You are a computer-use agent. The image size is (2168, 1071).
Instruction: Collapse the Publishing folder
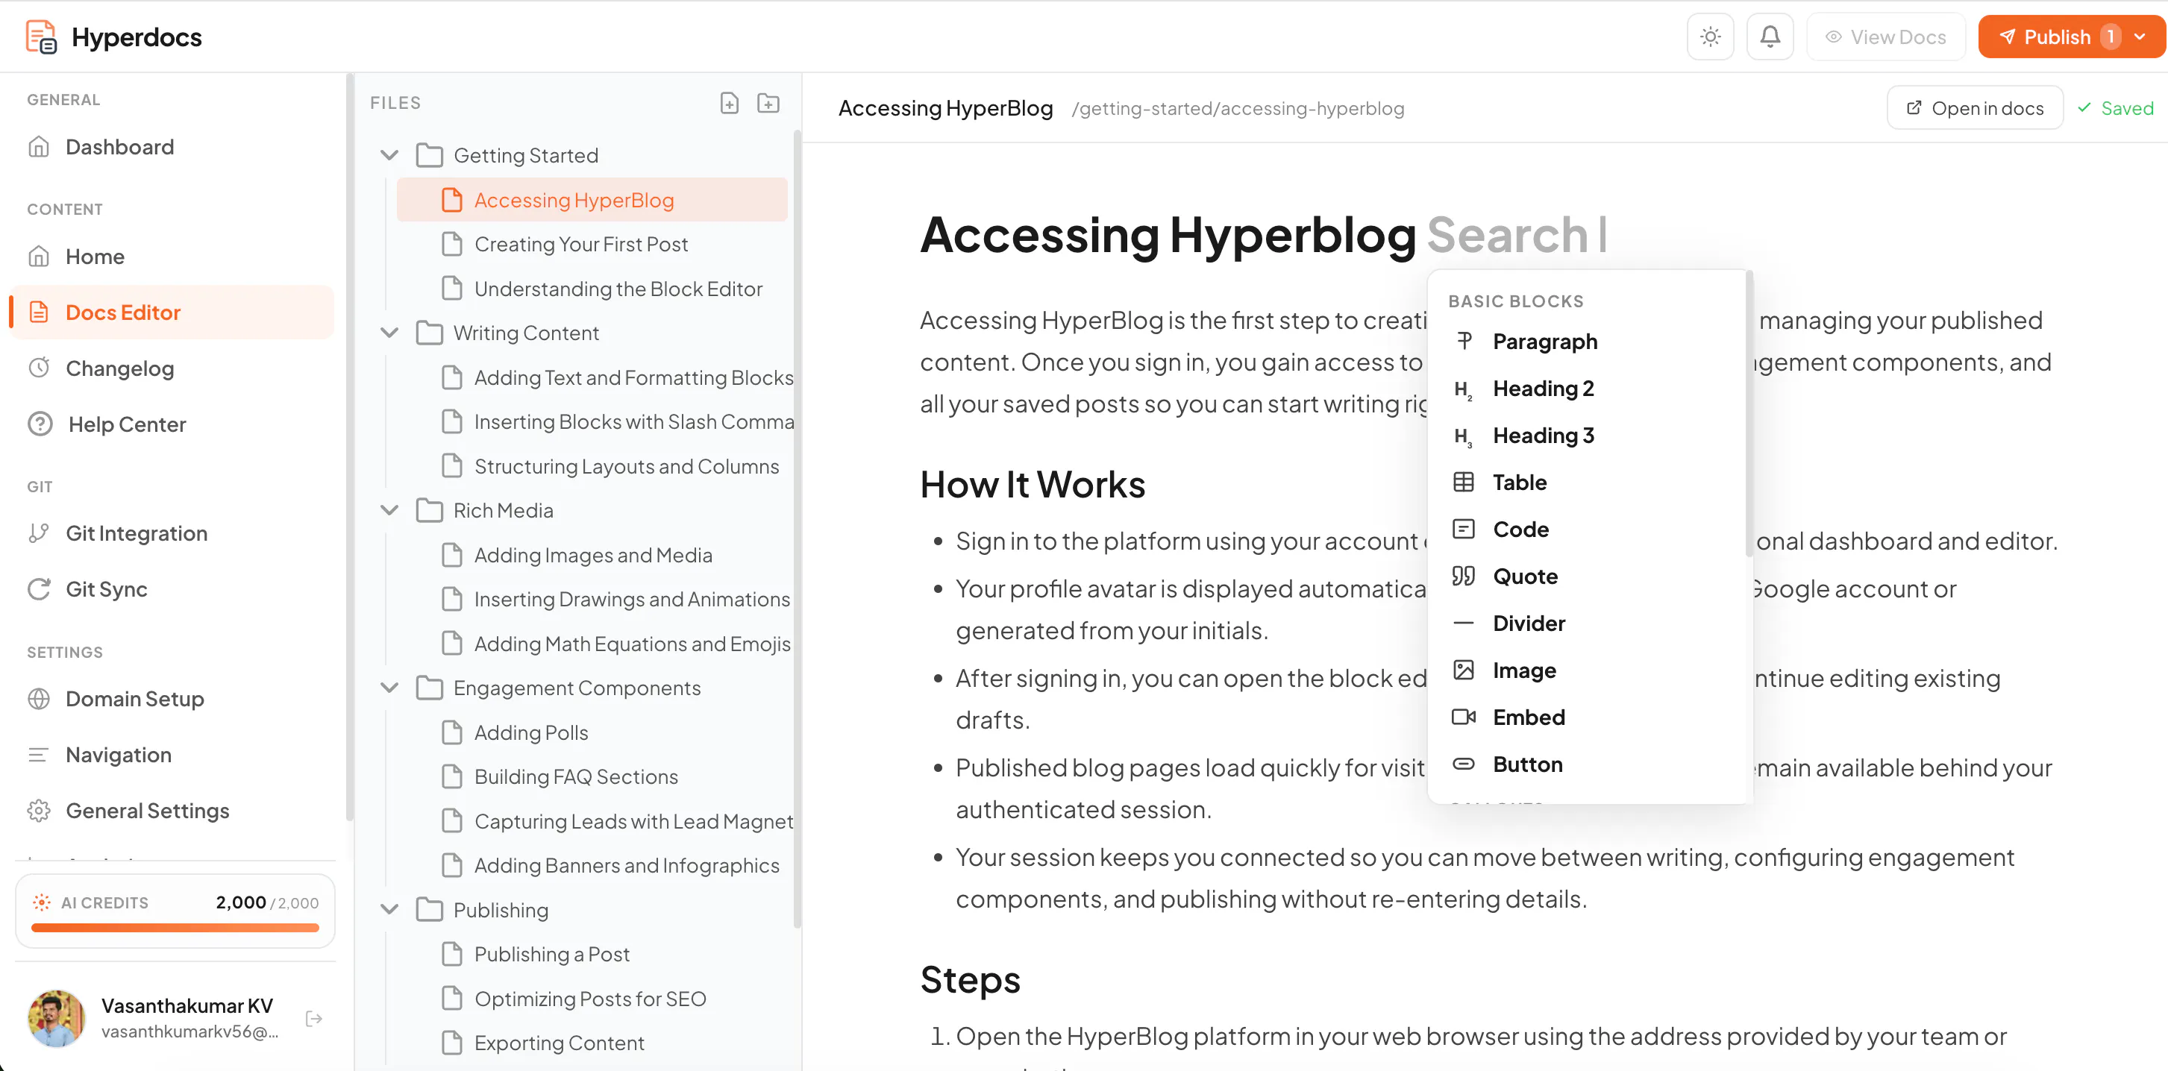(389, 909)
